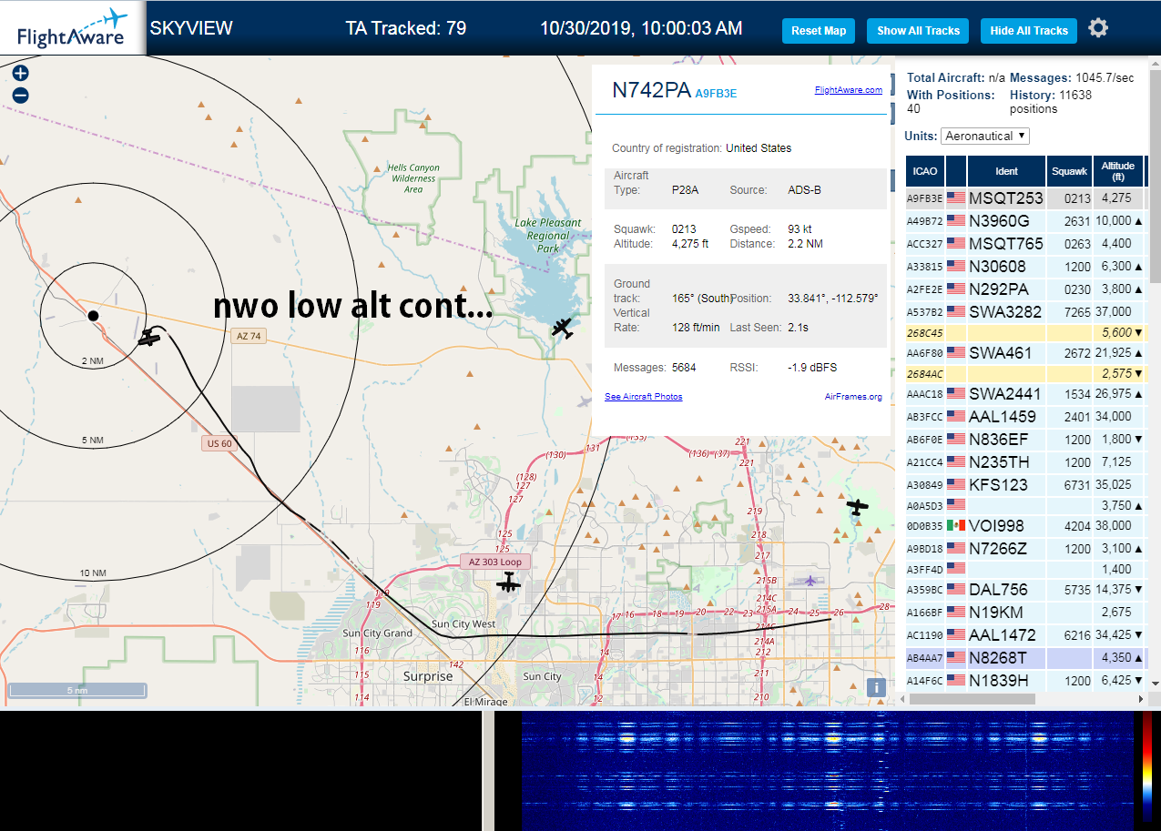The image size is (1161, 831).
Task: Select the VOI998 aircraft row
Action: pyautogui.click(x=1025, y=526)
